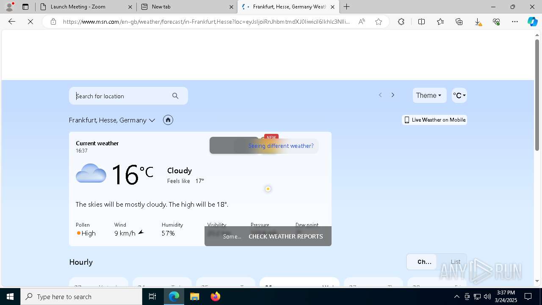Open a new tab with plus button

(347, 7)
